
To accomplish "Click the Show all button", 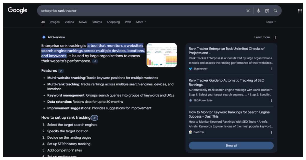I will (x=231, y=146).
